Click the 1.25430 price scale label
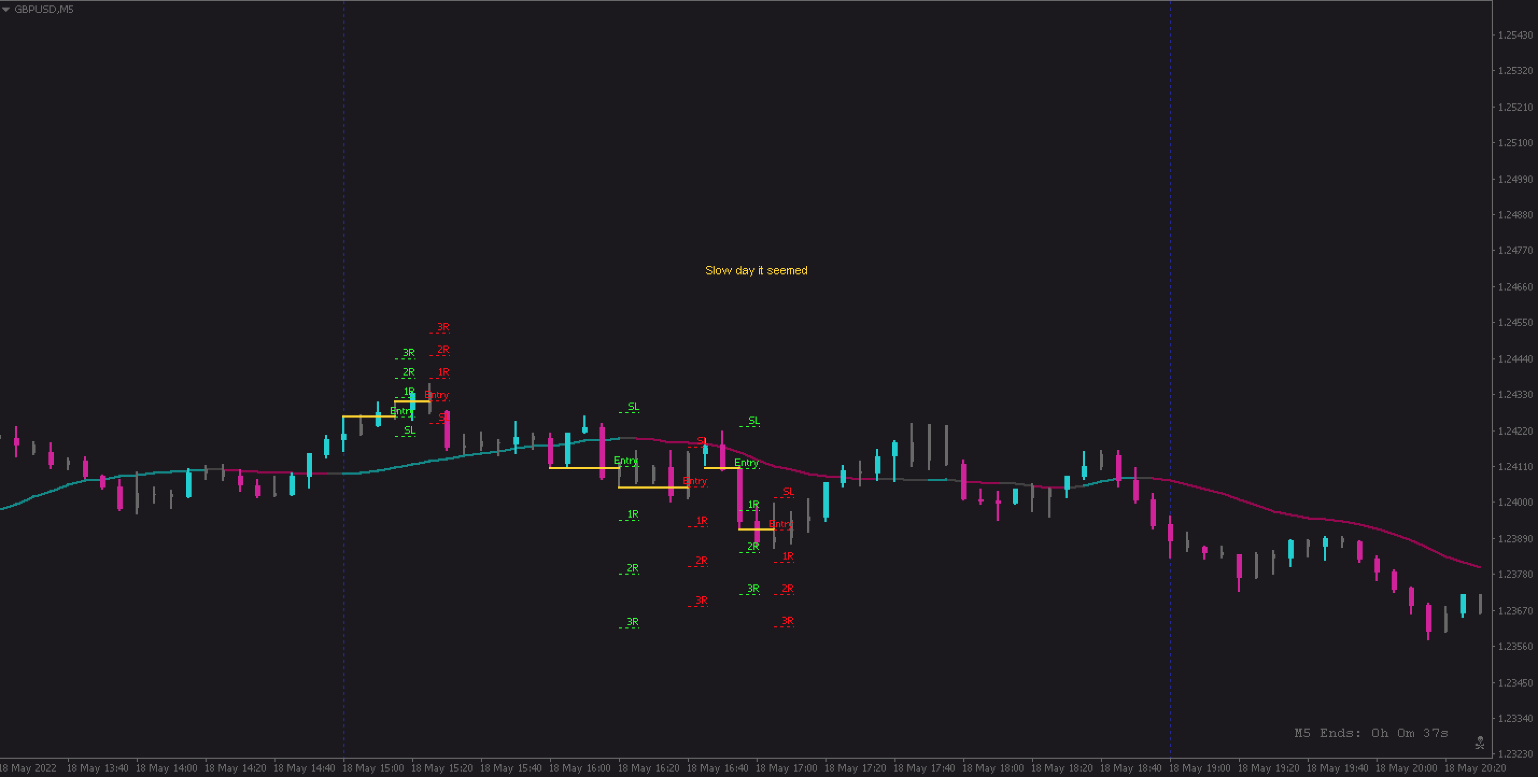Viewport: 1538px width, 777px height. 1515,35
